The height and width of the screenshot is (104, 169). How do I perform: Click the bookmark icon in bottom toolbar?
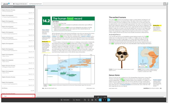(x=89, y=100)
